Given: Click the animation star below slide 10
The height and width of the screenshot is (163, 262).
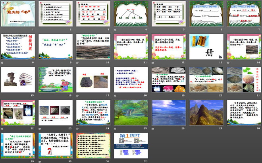Looking at the screenshot, I should pos(77,62).
